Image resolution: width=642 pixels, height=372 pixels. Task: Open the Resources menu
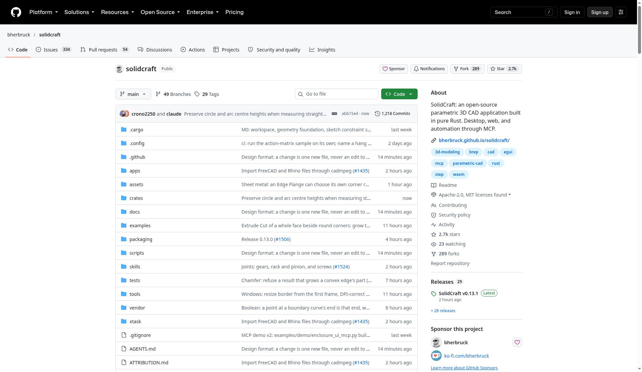coord(117,12)
